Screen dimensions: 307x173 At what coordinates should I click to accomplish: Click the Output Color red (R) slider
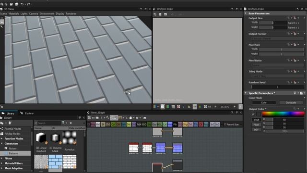[284, 120]
